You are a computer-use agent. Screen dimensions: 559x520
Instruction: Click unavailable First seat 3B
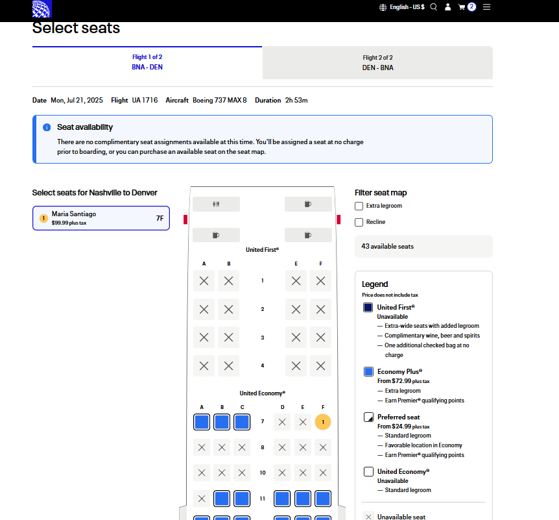(228, 338)
